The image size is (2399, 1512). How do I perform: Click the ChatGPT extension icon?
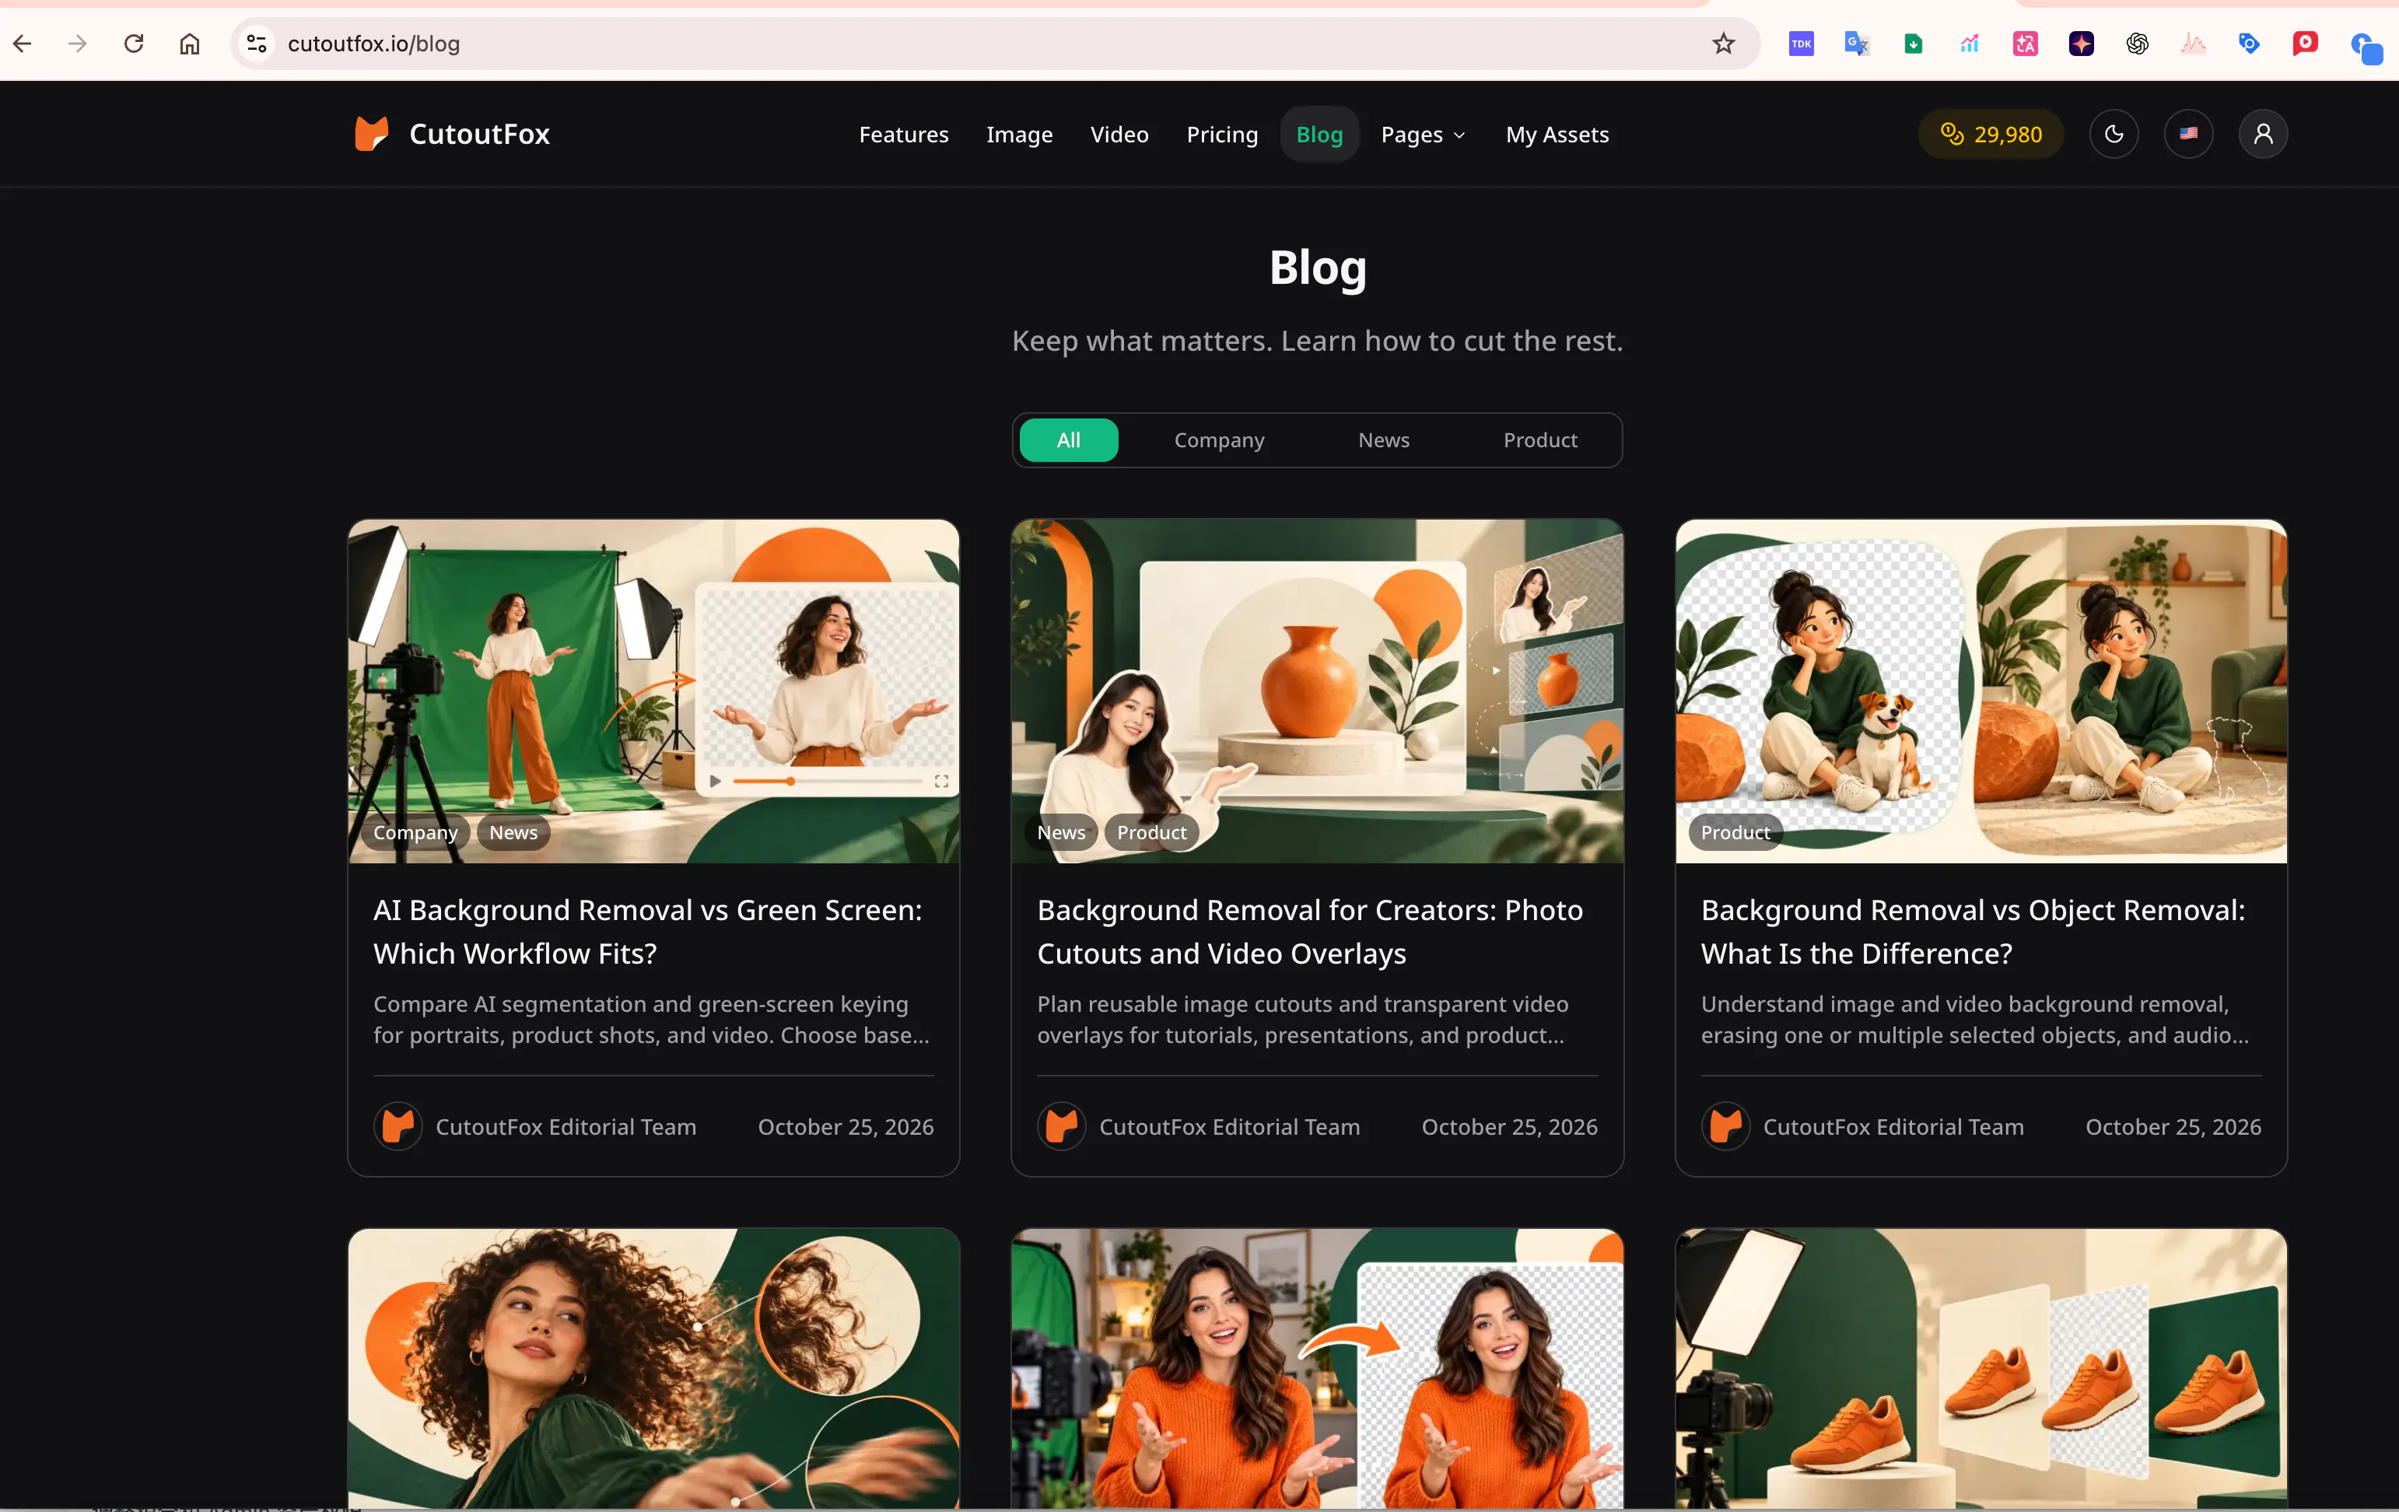[x=2137, y=43]
